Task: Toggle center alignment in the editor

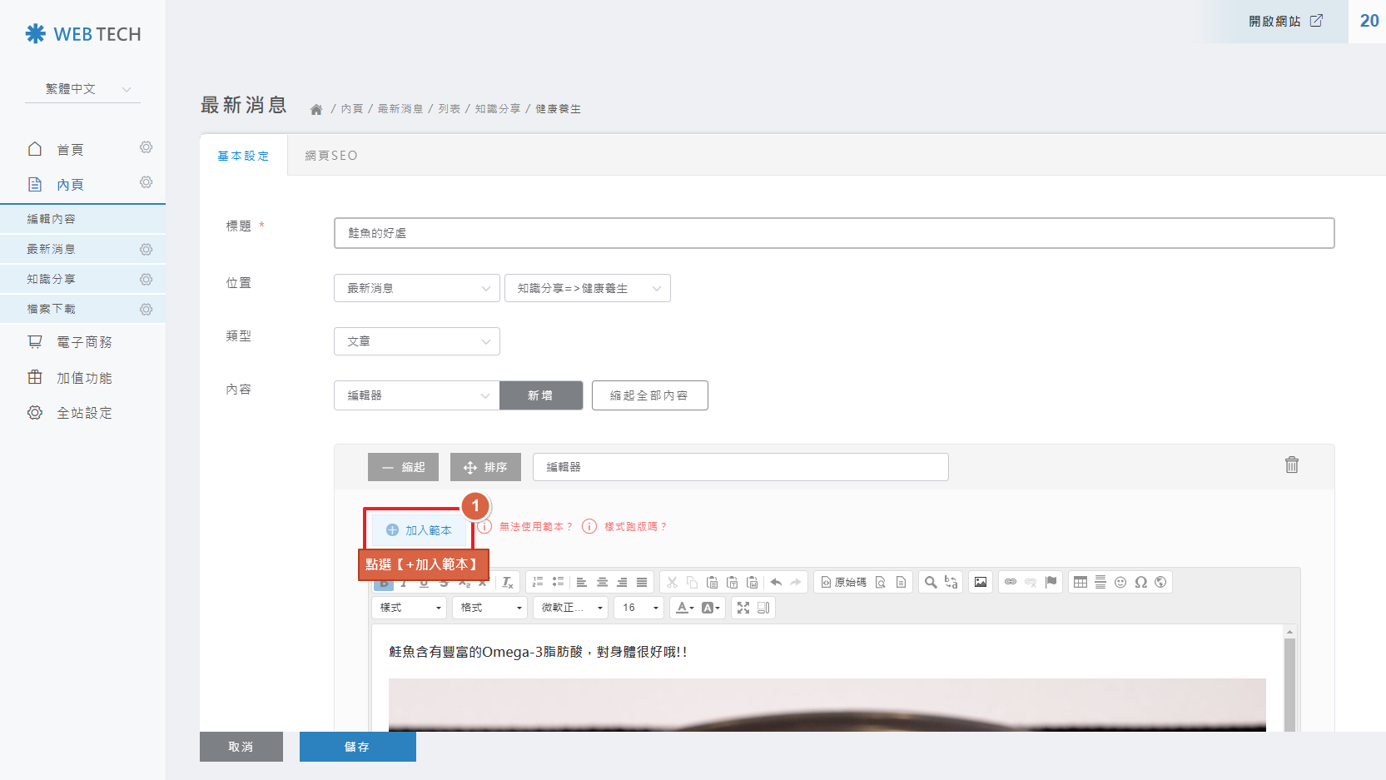Action: point(602,582)
